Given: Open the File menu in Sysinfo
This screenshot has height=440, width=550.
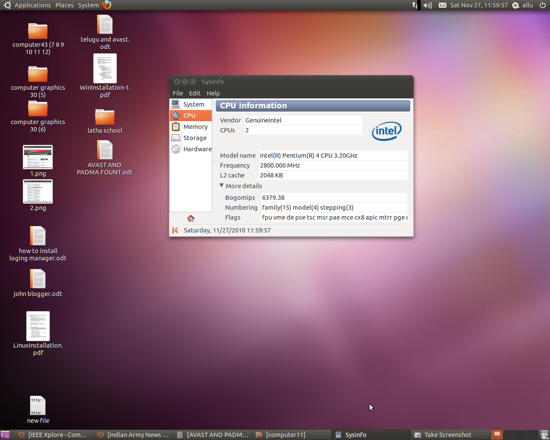Looking at the screenshot, I should point(177,93).
